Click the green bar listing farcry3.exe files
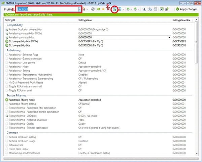The image size is (202, 162). [x=101, y=15]
